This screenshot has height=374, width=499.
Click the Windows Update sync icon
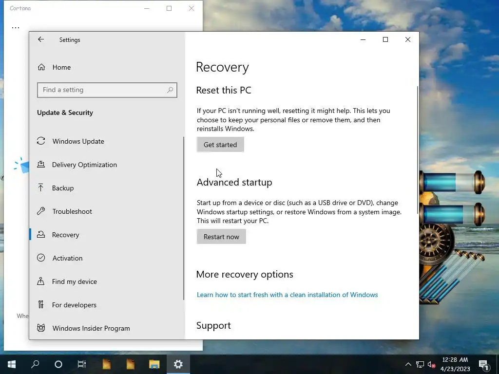(x=41, y=141)
